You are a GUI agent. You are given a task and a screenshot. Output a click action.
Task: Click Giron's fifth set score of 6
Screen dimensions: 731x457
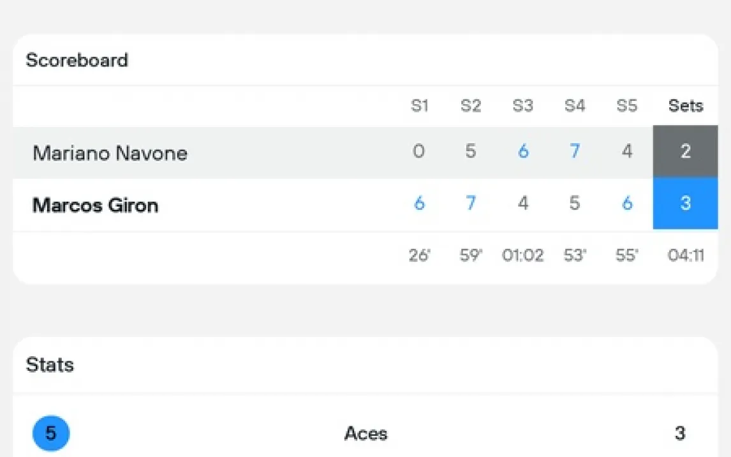click(x=627, y=204)
